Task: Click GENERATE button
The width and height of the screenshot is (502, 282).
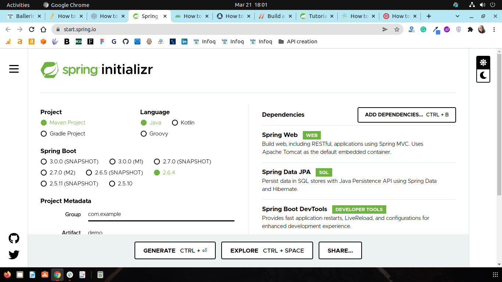Action: click(x=175, y=250)
